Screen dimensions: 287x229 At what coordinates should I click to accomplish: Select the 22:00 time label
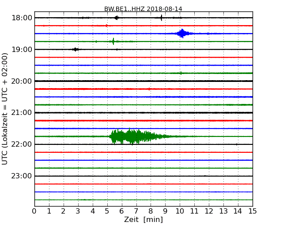click(x=22, y=144)
